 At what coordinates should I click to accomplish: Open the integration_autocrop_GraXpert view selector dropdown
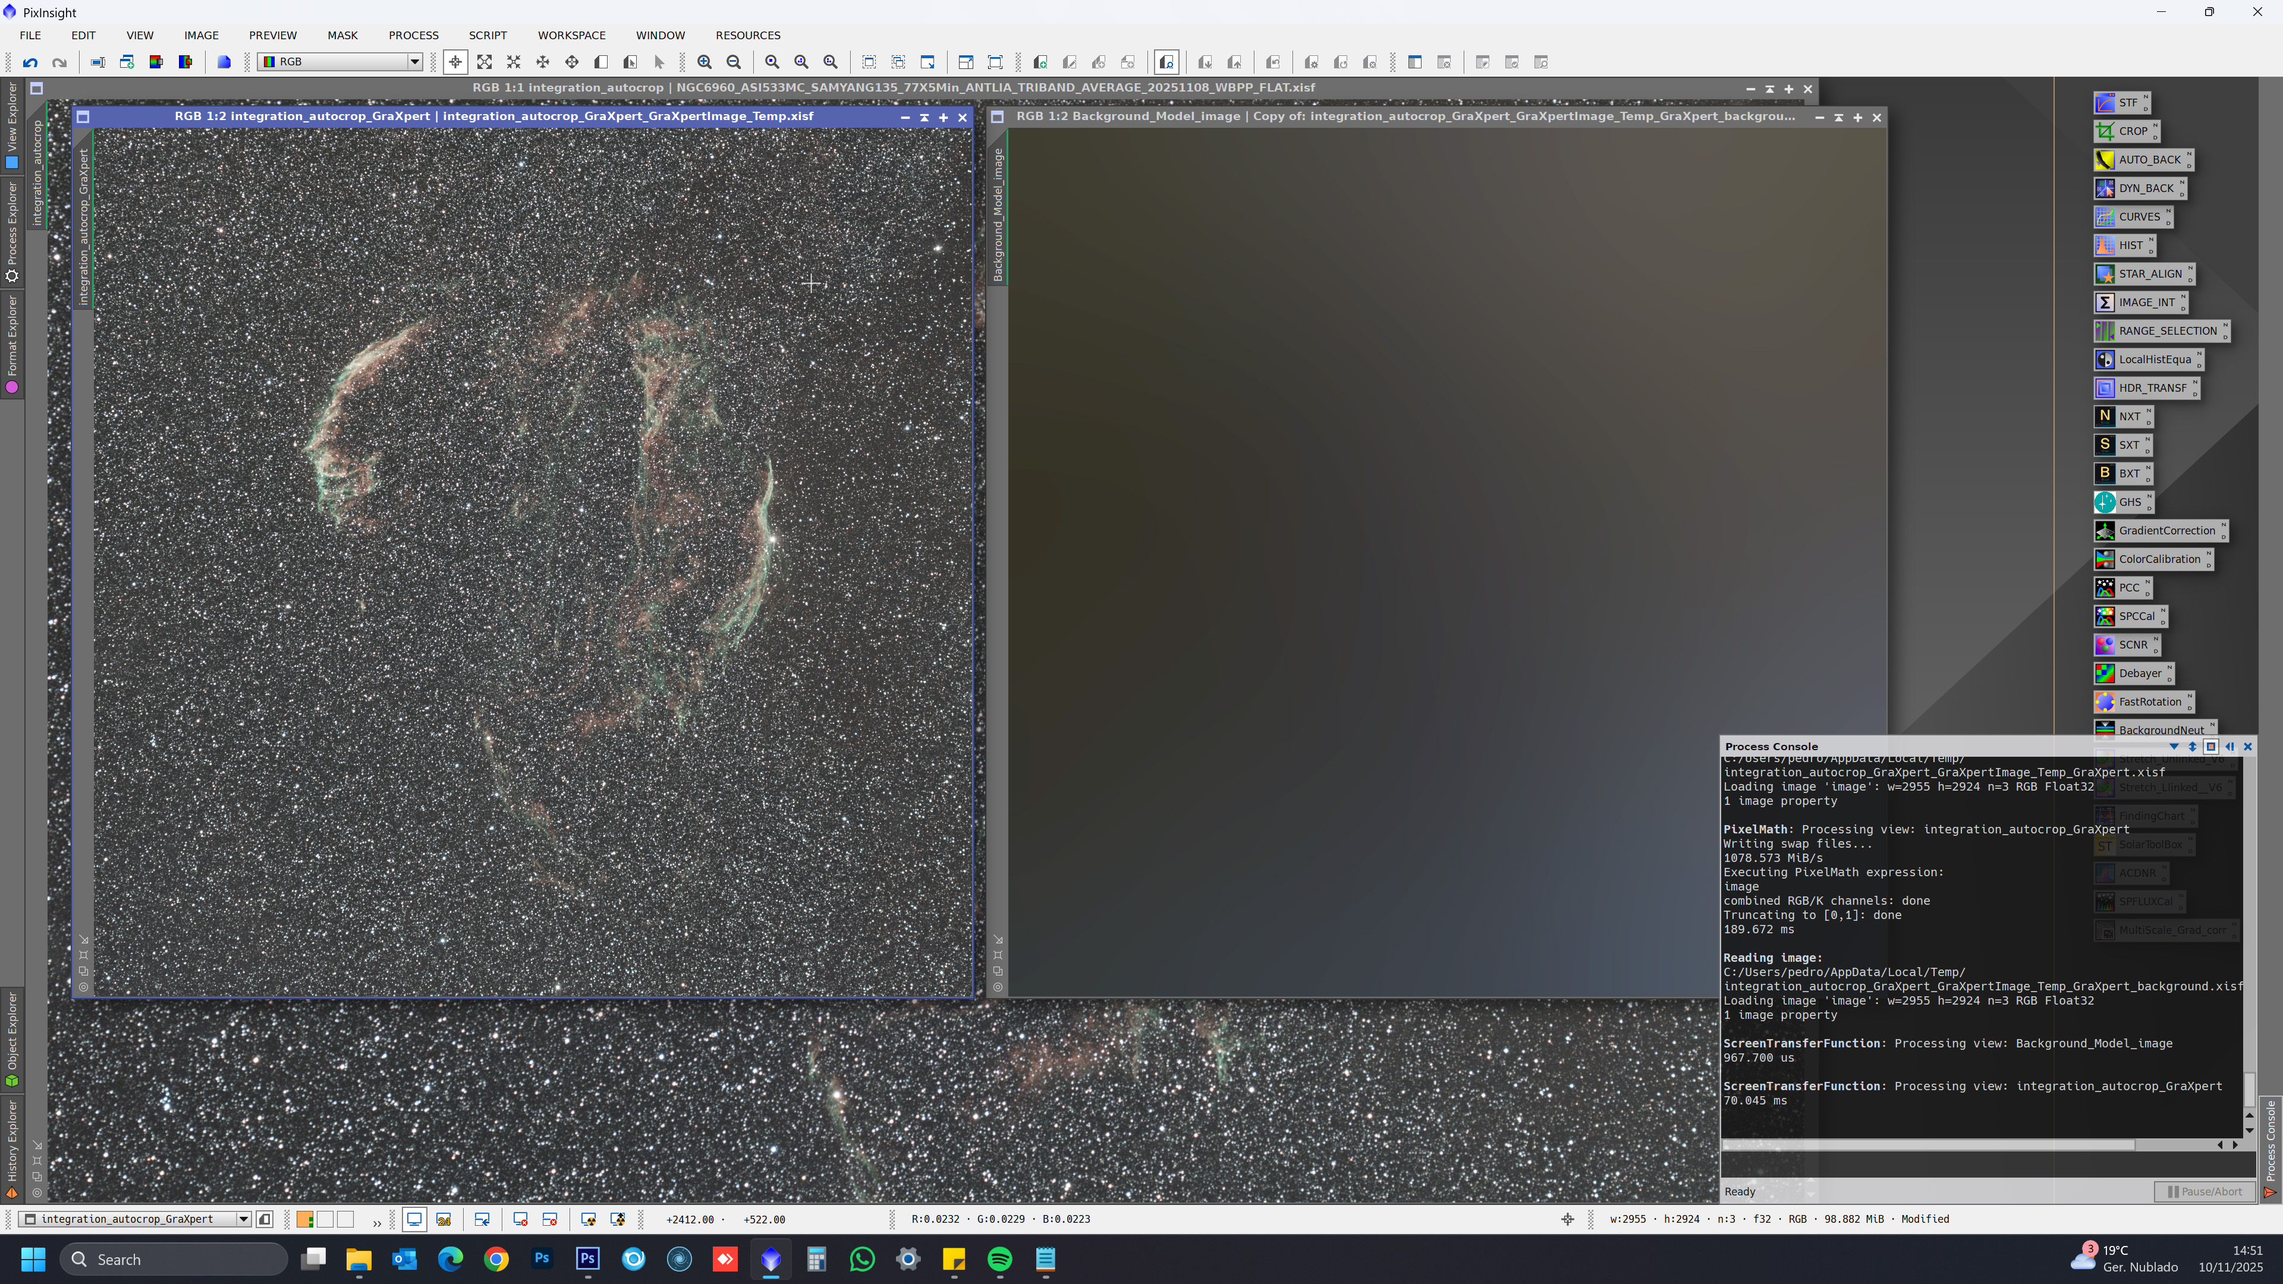point(243,1220)
